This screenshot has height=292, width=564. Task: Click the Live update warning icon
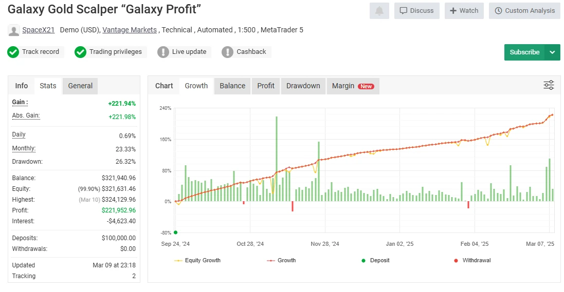coord(163,52)
